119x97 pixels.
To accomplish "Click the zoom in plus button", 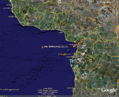I will click(x=117, y=6).
